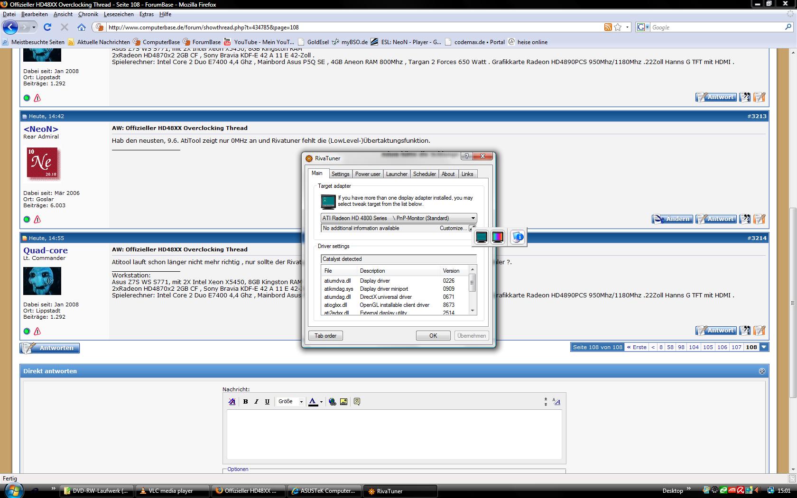Open the YouTube bookmark in bookmarks toolbar
This screenshot has height=498, width=797.
259,42
